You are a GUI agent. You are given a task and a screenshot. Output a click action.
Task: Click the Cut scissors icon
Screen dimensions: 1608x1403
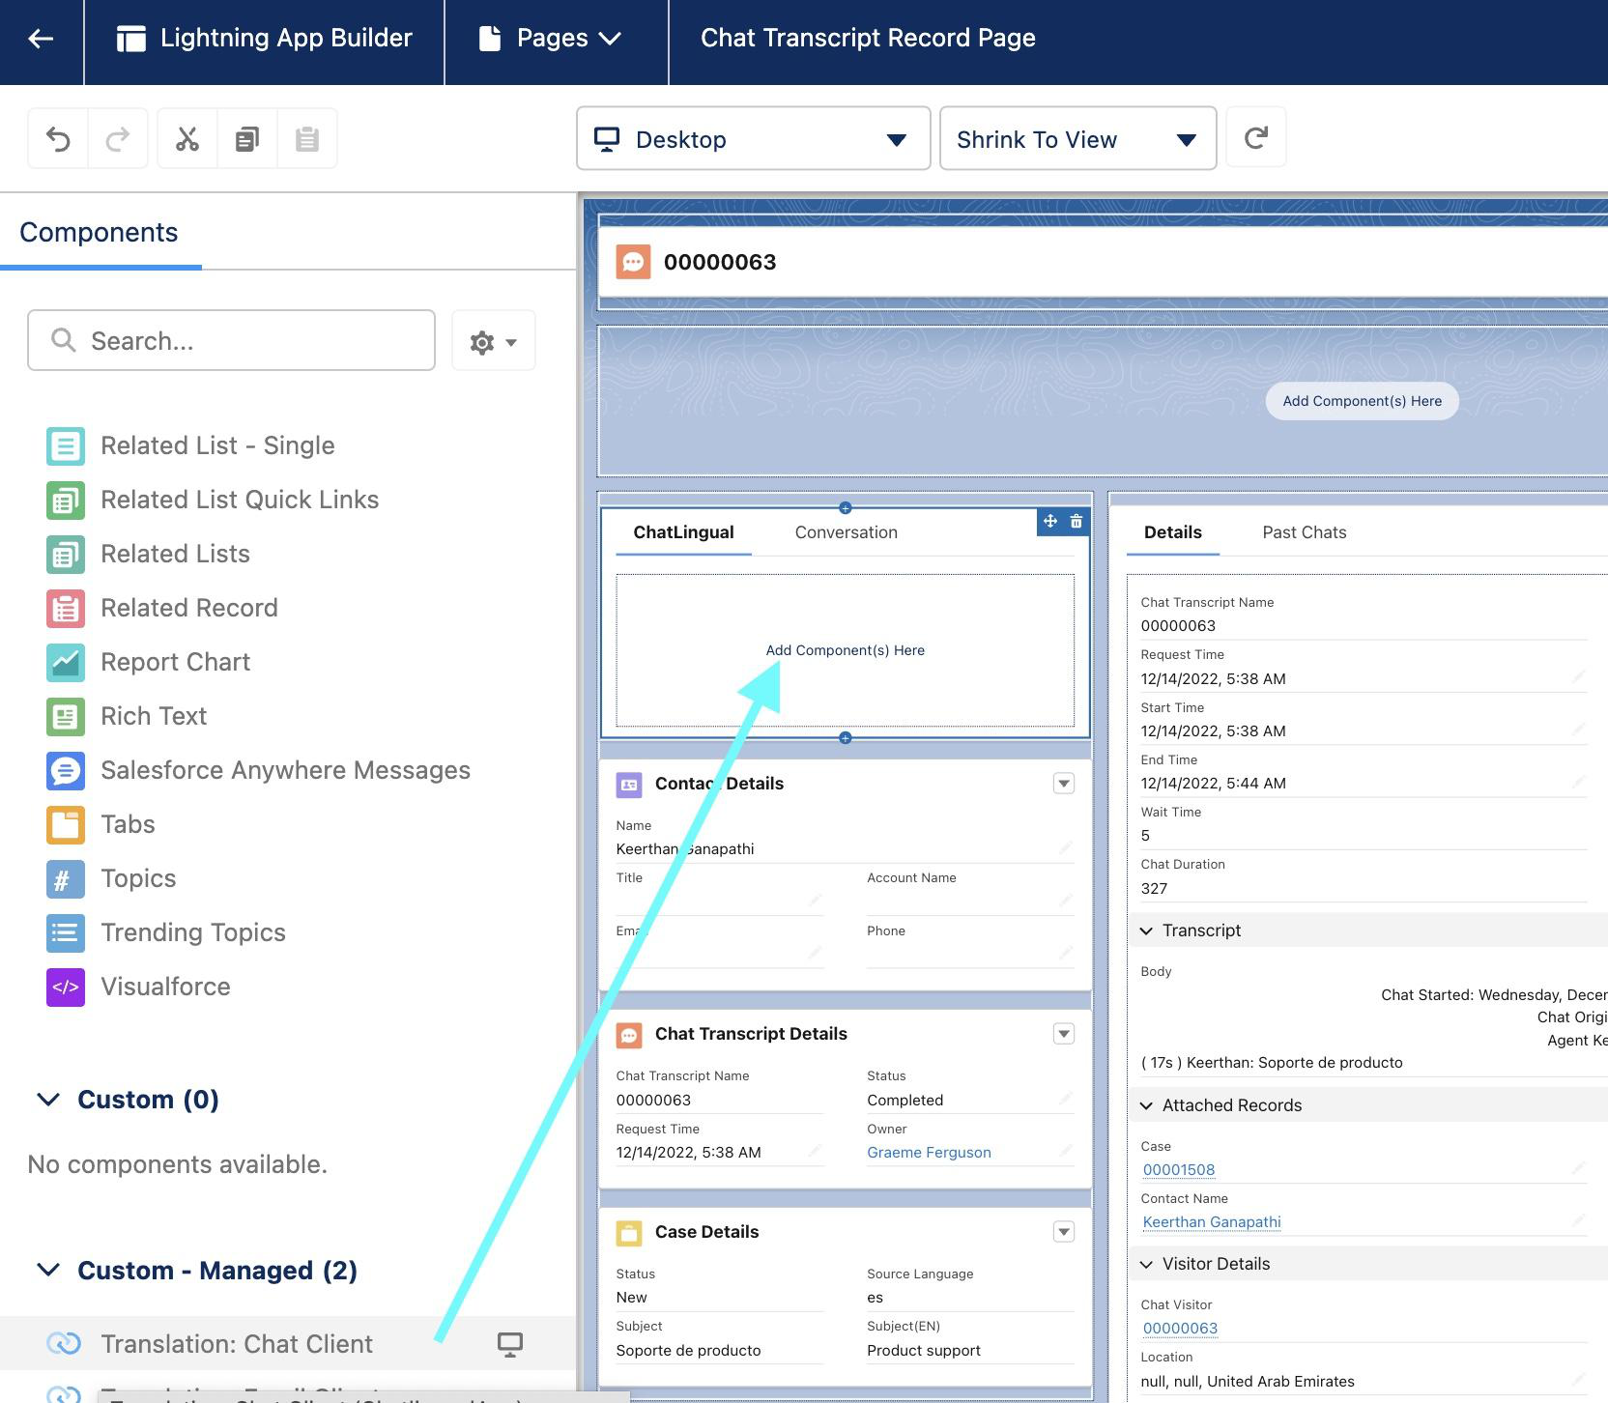click(x=187, y=139)
